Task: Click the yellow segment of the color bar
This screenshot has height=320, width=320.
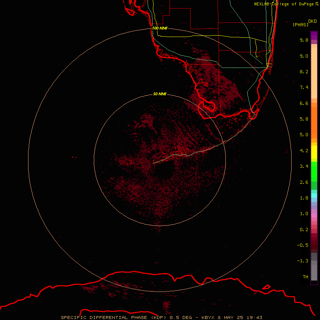Action: point(314,152)
